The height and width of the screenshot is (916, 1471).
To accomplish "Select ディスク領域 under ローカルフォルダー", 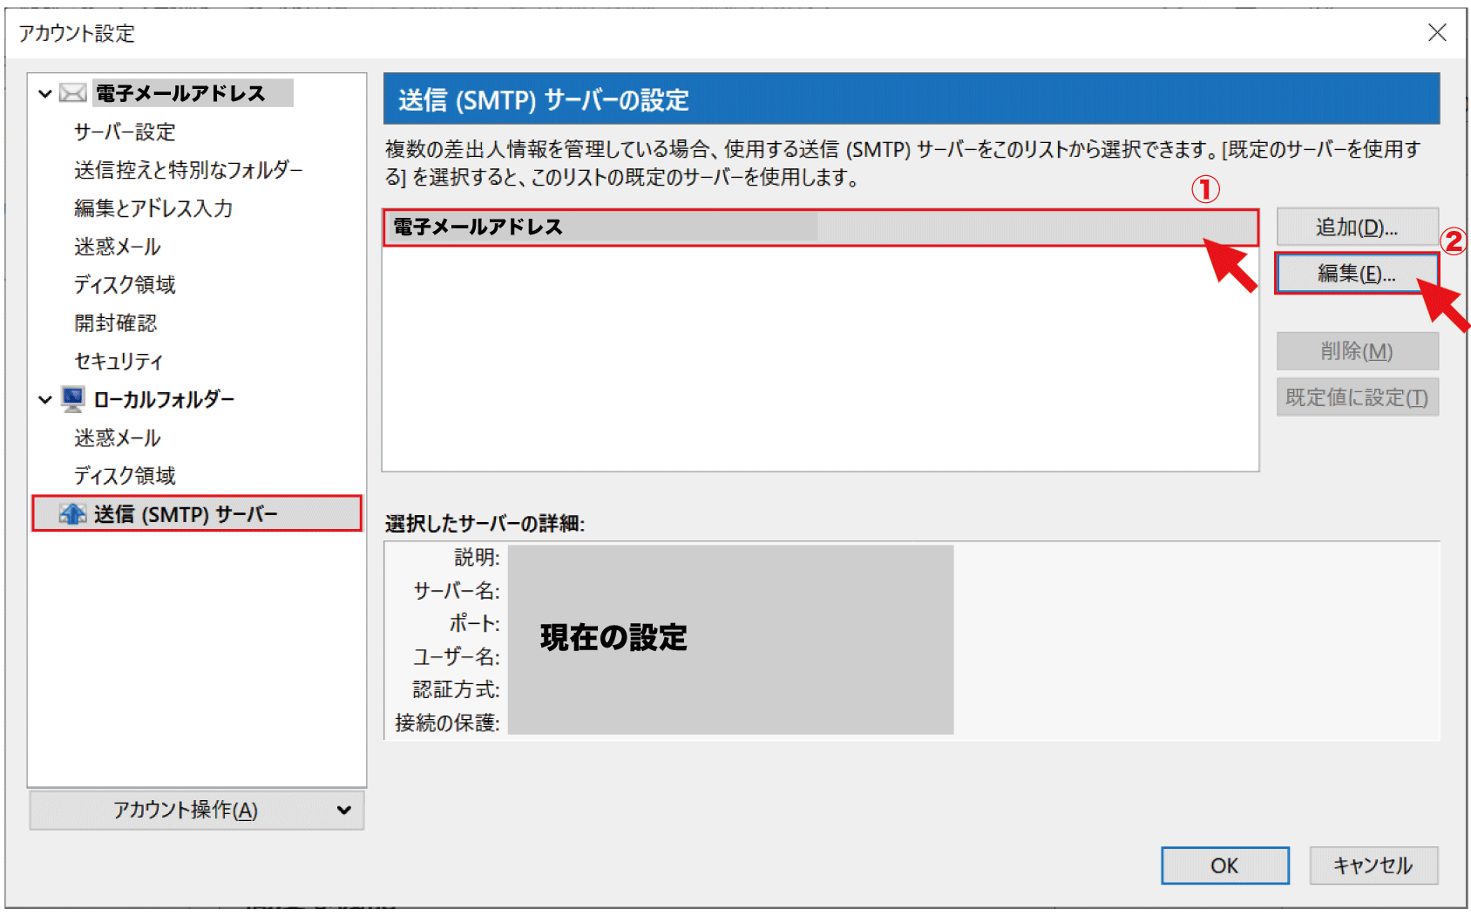I will click(x=125, y=476).
